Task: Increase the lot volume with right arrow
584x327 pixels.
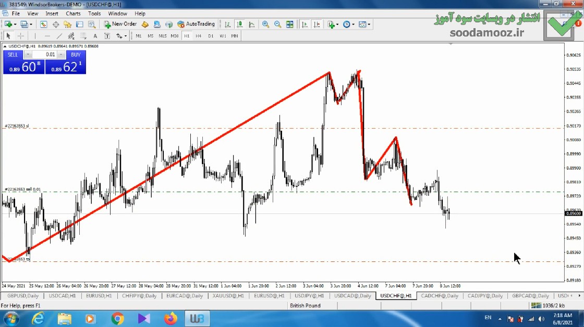Action: click(x=61, y=55)
